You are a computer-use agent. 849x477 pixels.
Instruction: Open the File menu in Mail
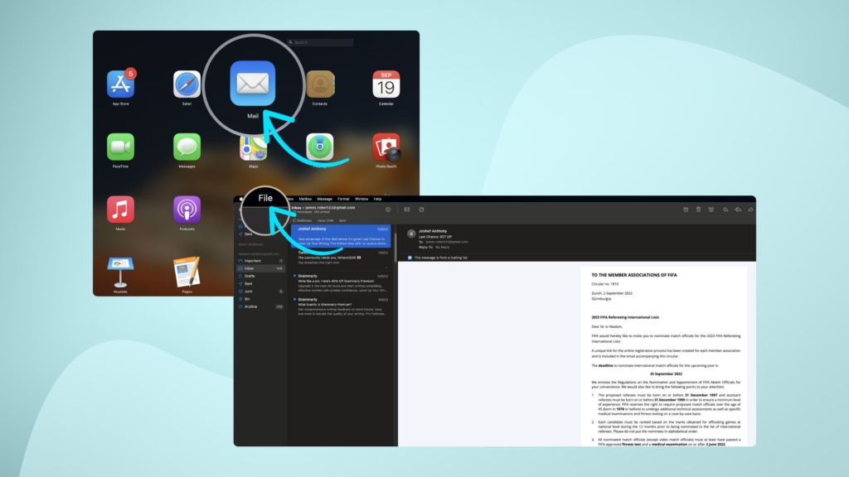click(265, 198)
